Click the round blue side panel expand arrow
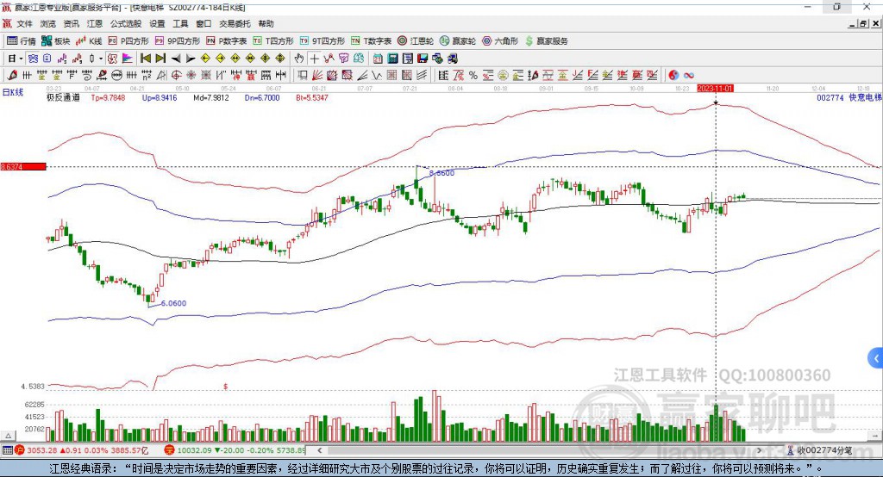This screenshot has width=883, height=477. click(x=876, y=358)
